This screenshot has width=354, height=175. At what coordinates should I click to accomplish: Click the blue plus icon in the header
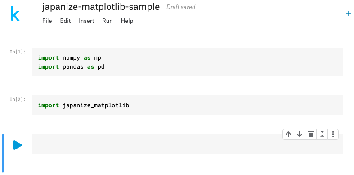(348, 14)
